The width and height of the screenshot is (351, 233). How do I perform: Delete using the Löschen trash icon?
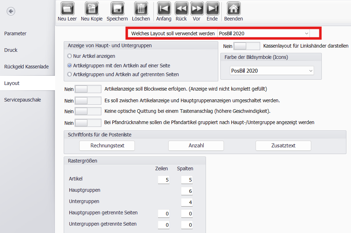141,8
